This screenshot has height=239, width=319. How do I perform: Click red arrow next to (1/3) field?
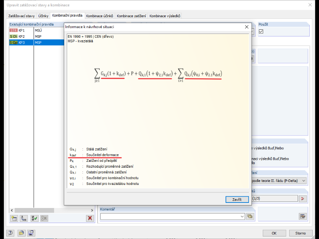click(303, 199)
